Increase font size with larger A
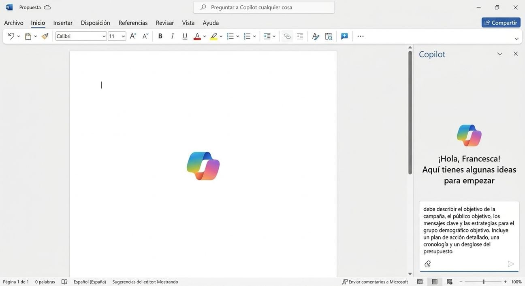The width and height of the screenshot is (525, 286). (133, 36)
